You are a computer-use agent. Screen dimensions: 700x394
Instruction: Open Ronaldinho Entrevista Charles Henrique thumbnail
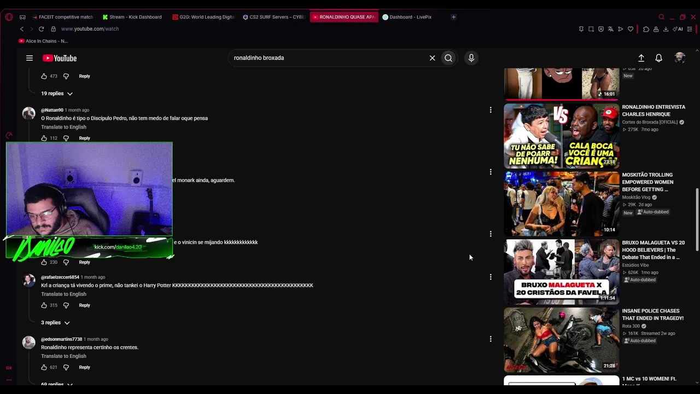point(562,136)
